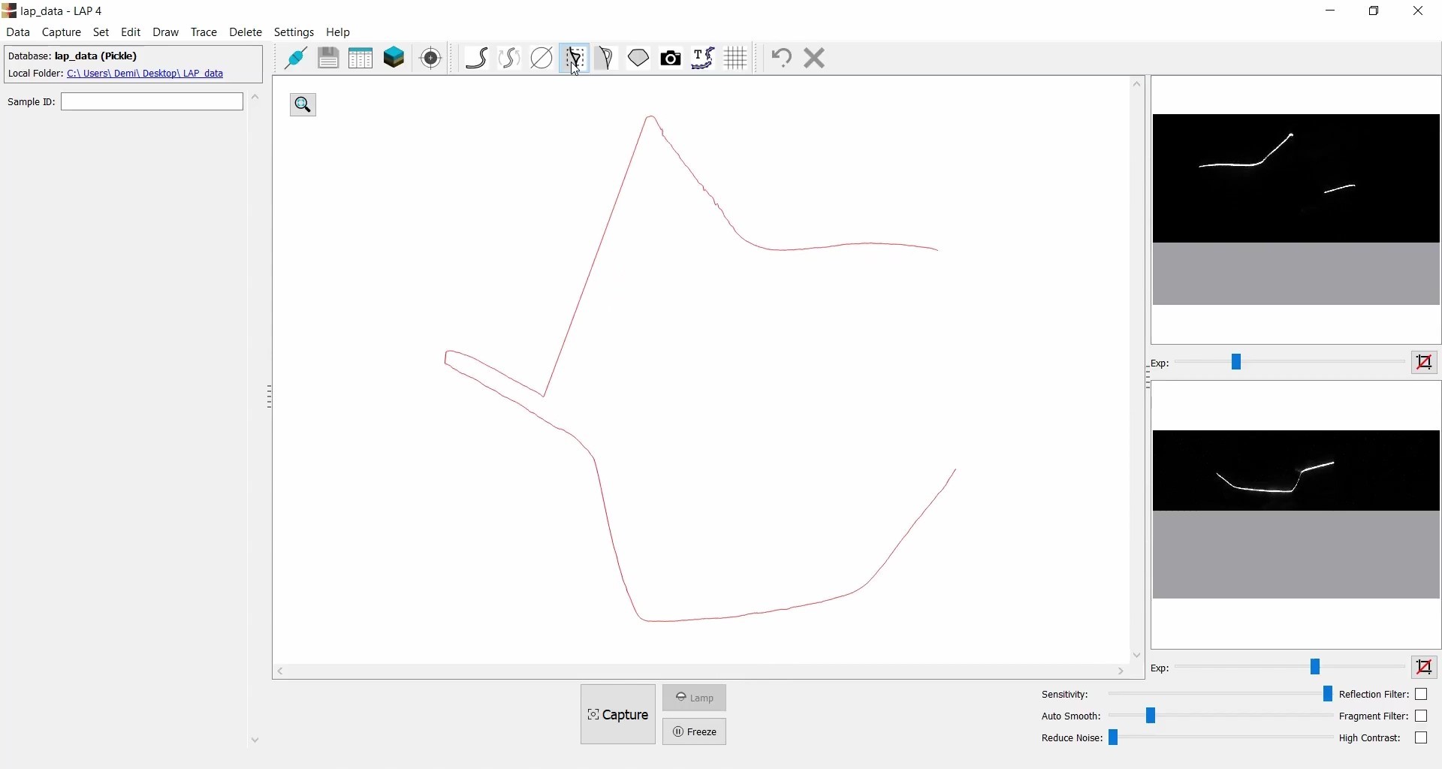Open the data table icon
The height and width of the screenshot is (769, 1442).
(x=361, y=59)
